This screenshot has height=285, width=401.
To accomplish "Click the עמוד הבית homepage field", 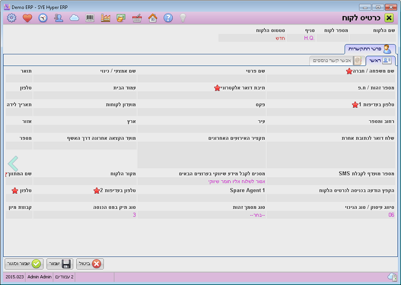I will coord(85,95).
